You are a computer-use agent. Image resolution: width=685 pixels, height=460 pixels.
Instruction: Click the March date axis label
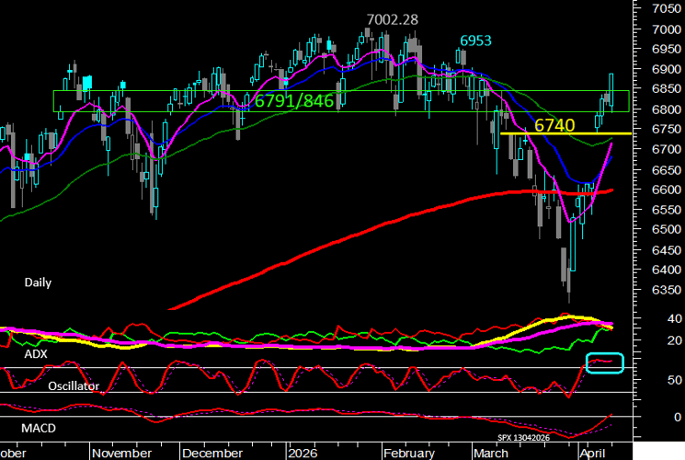pyautogui.click(x=492, y=453)
